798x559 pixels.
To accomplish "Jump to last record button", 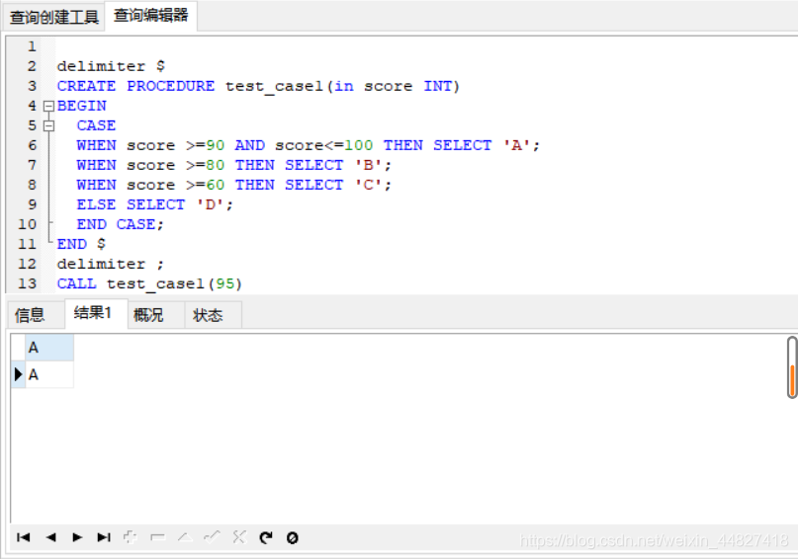I will (x=104, y=537).
